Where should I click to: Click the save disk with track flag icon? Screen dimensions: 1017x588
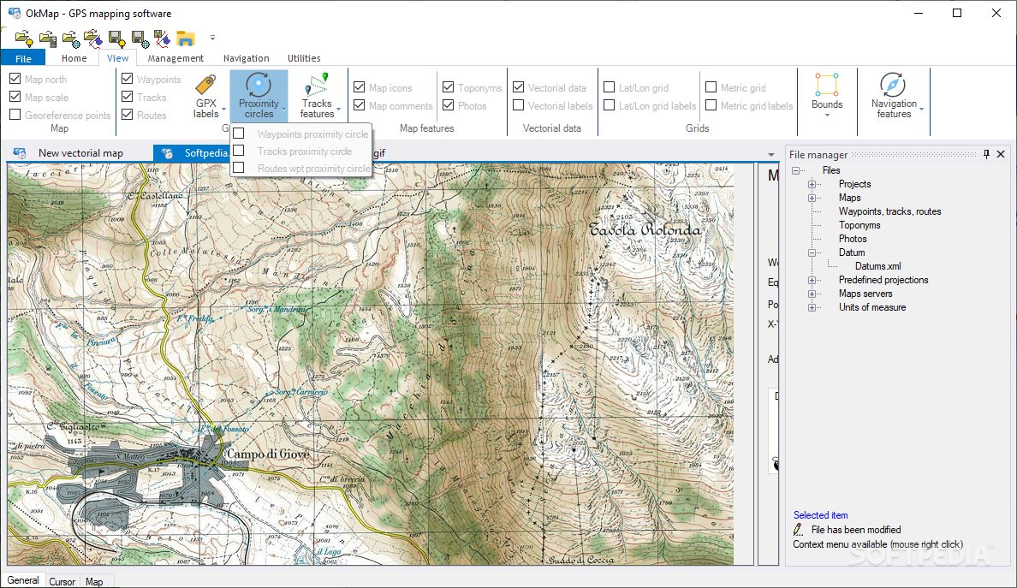162,39
